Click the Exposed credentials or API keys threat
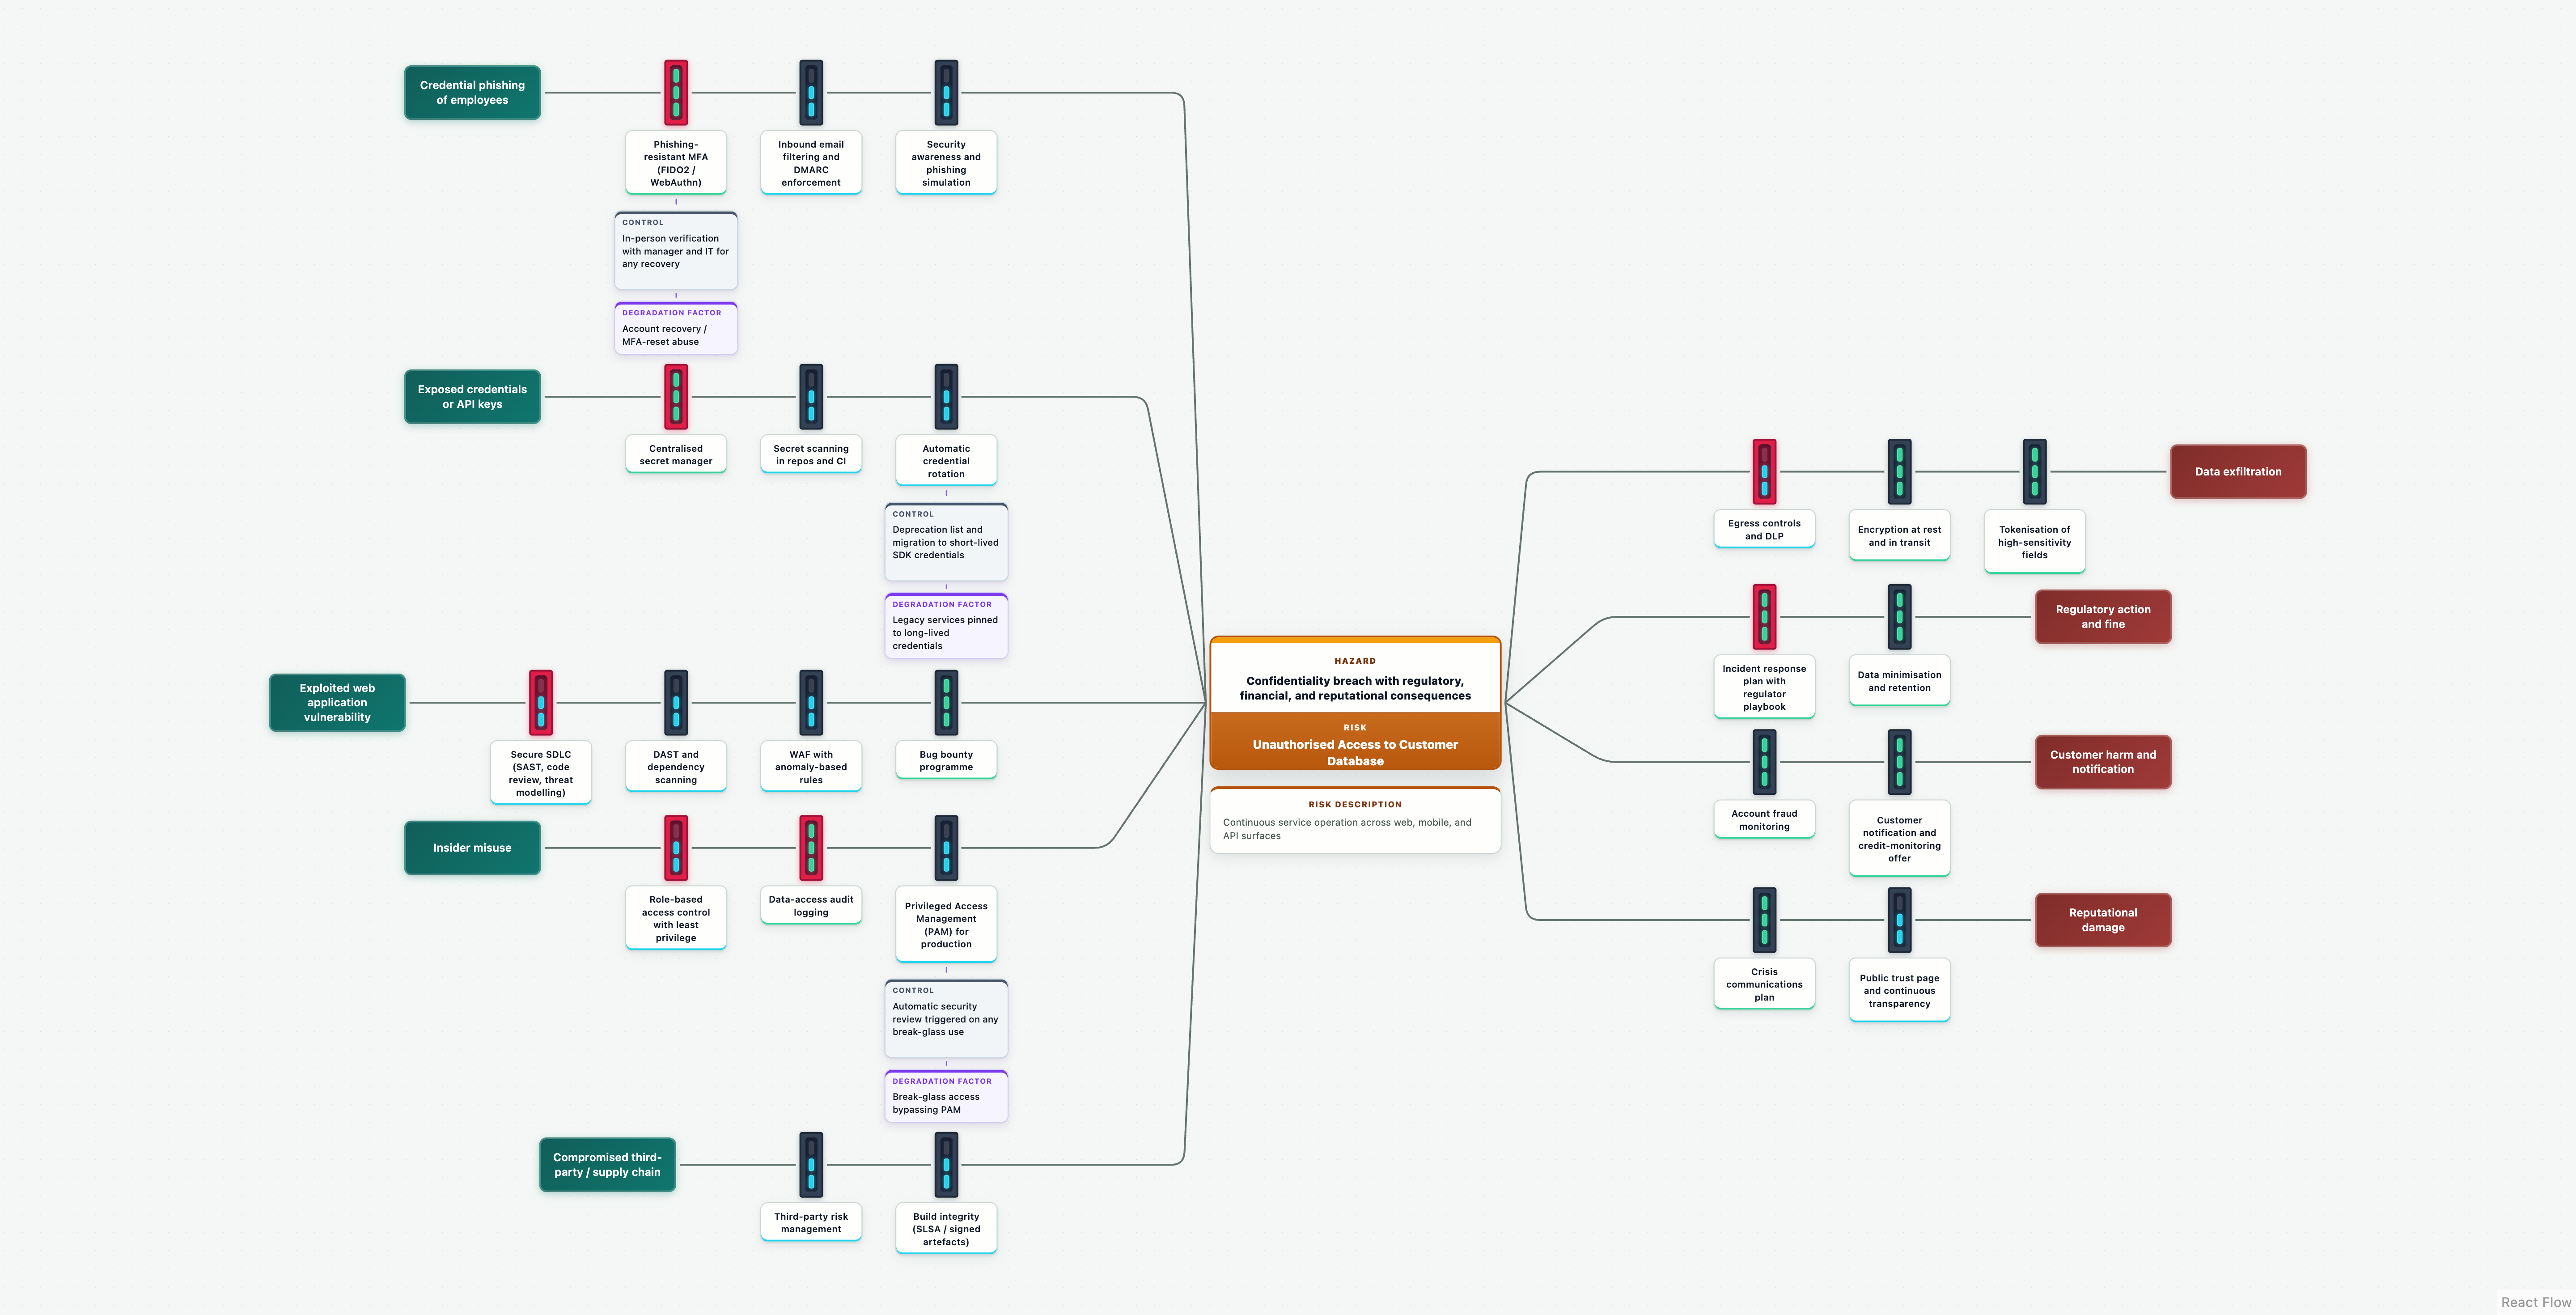 point(472,397)
